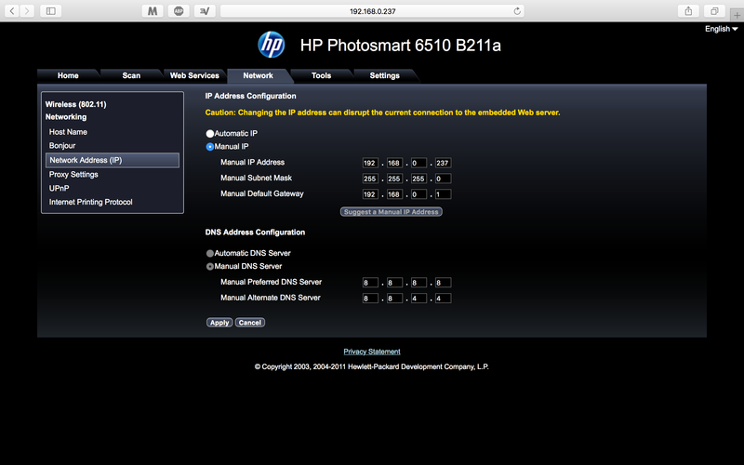The height and width of the screenshot is (465, 744).
Task: Click last octet of Alternate DNS Server
Action: tap(443, 299)
